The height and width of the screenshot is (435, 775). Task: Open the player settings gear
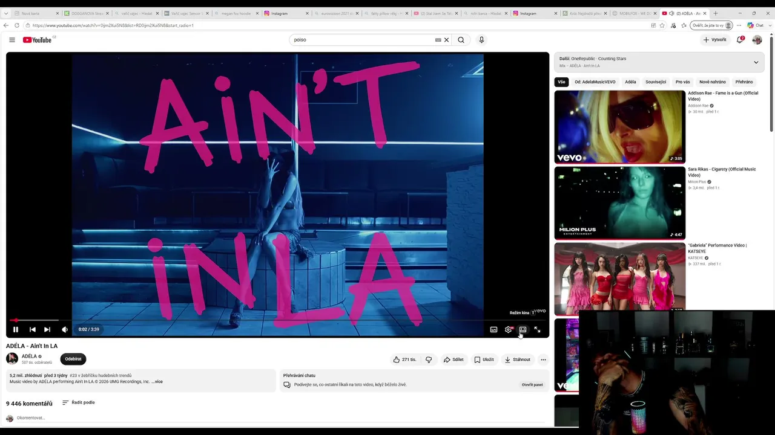coord(509,329)
